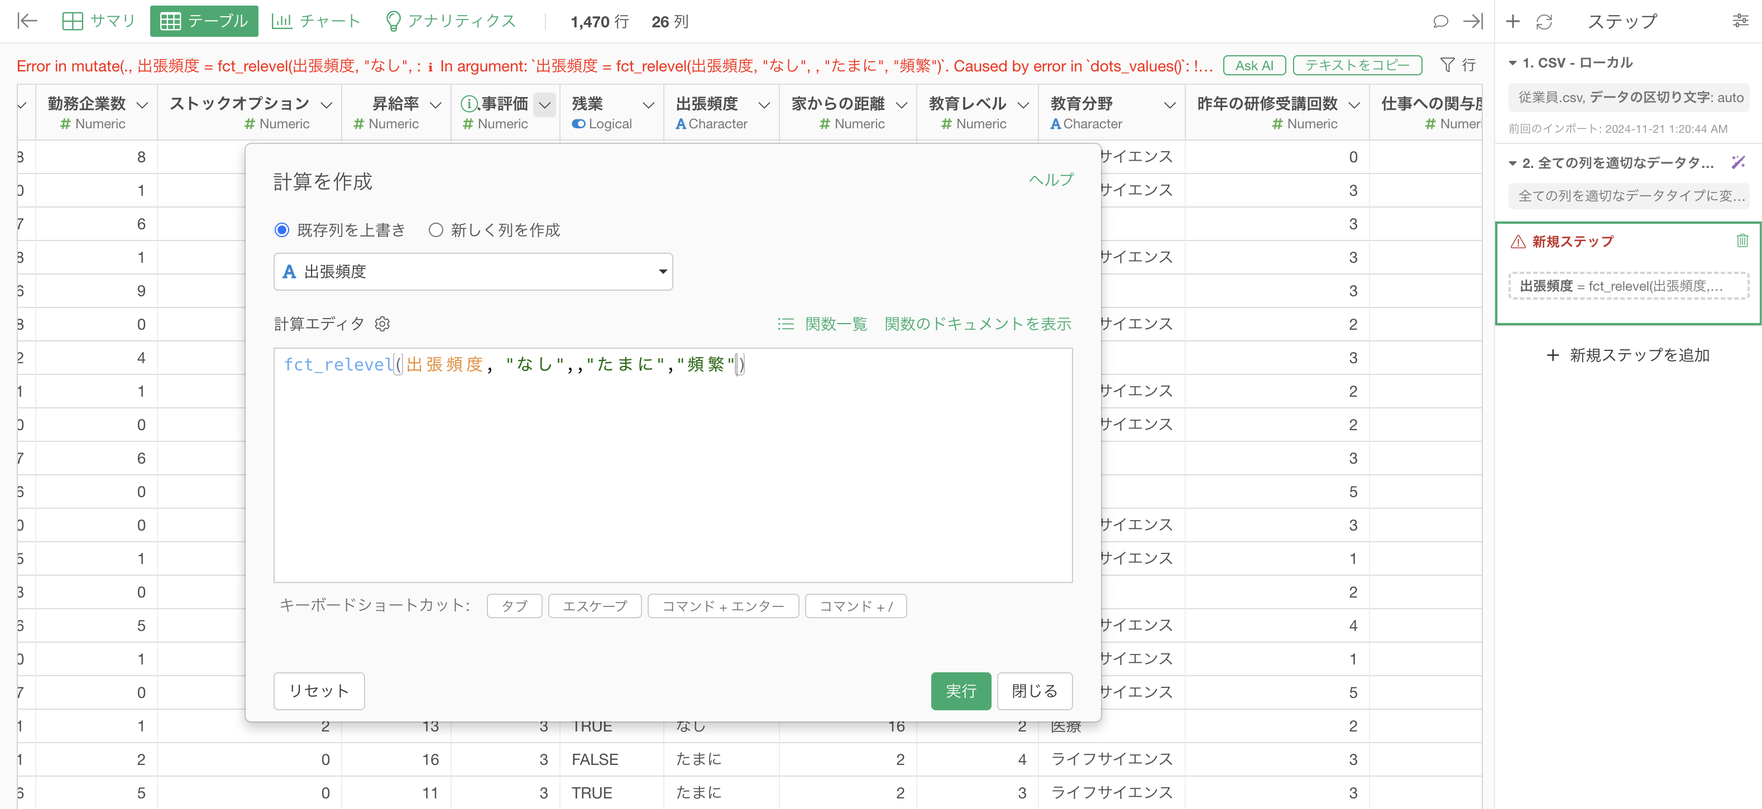1762x809 pixels.
Task: Click the info icon on 事評価 column
Action: point(469,104)
